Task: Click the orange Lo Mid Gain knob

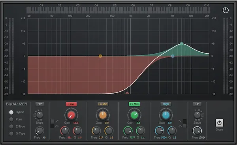Action: (x=103, y=115)
